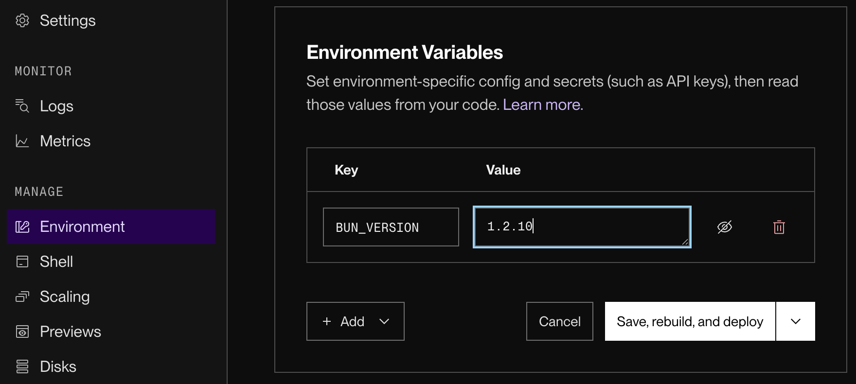Open the Settings gear icon
The height and width of the screenshot is (384, 856).
click(x=21, y=20)
